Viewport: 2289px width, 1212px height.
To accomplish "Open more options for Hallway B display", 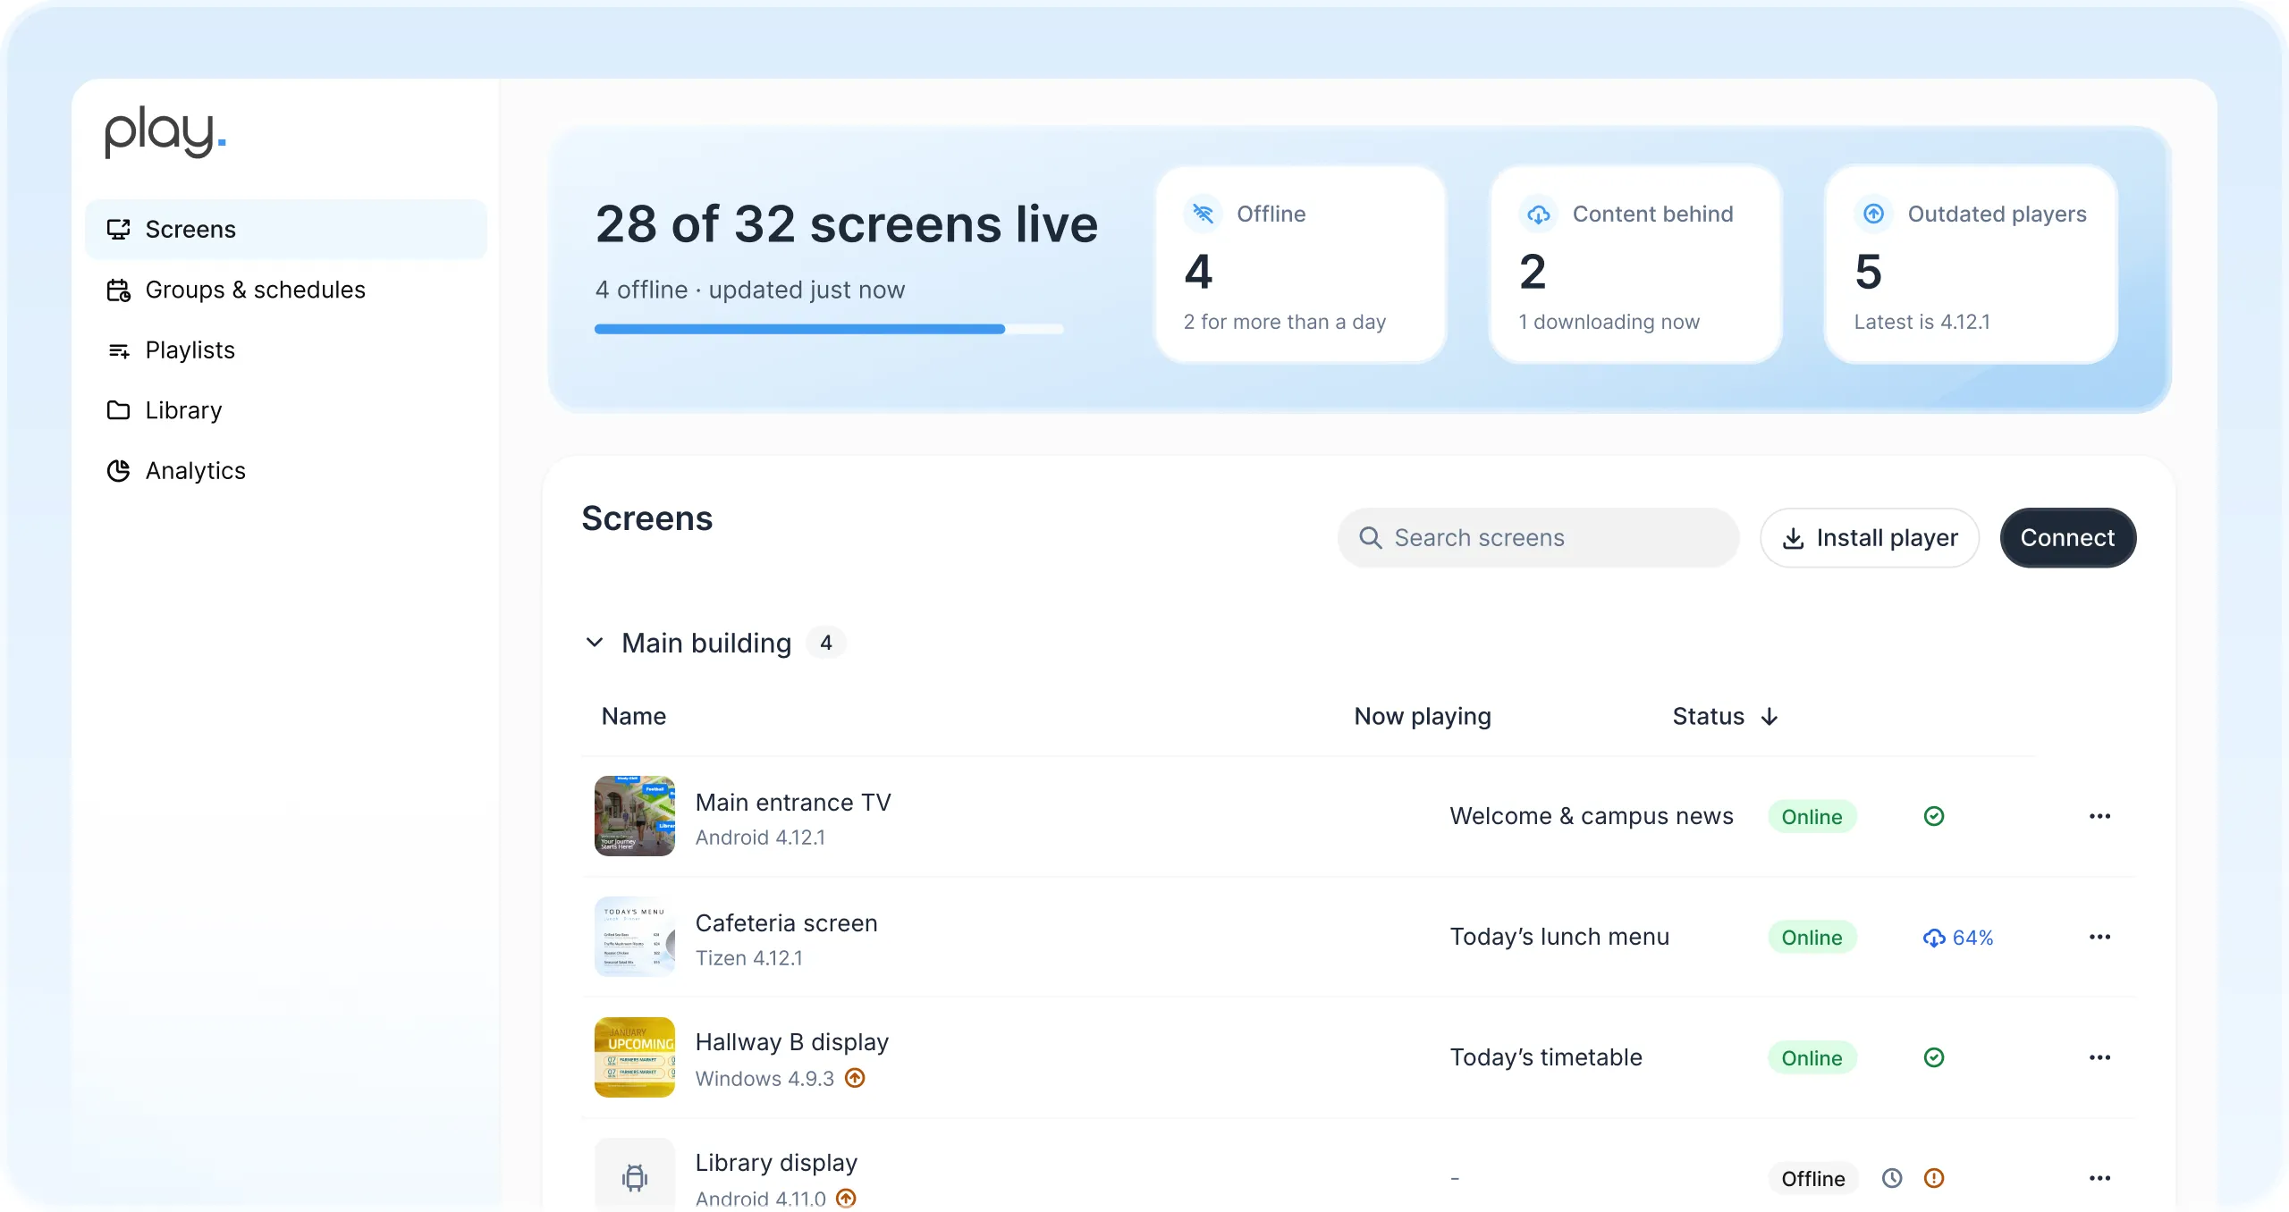I will [x=2099, y=1057].
